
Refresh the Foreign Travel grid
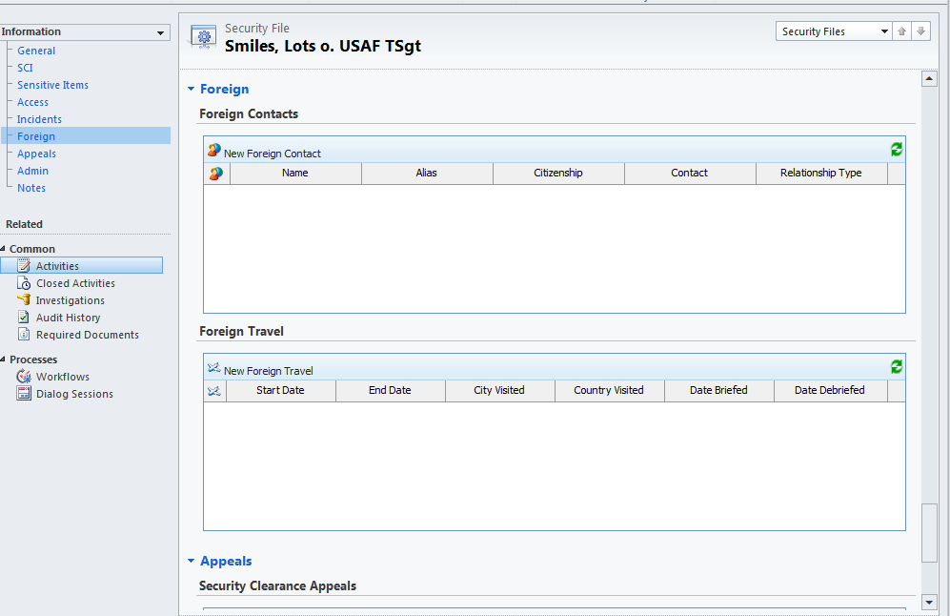pos(896,367)
